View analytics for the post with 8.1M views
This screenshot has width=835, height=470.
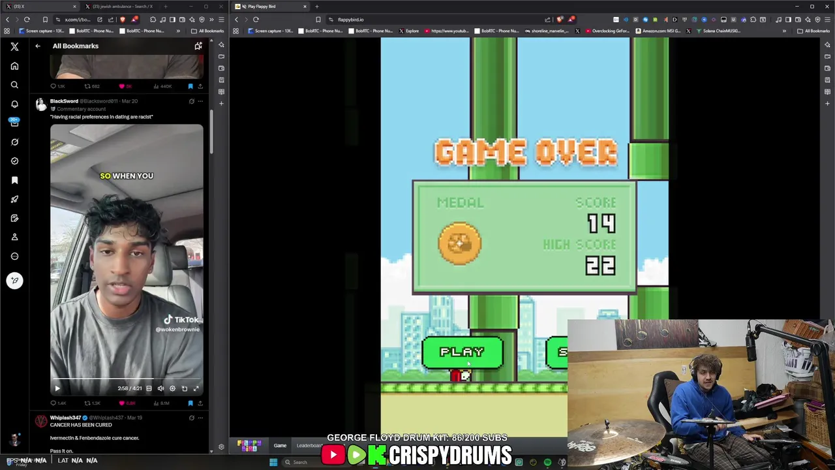[162, 403]
